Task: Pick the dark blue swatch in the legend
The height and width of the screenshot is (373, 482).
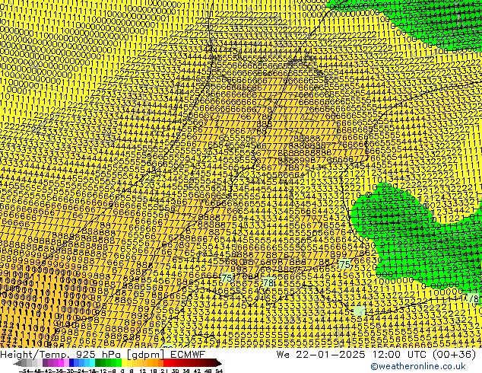Action: coord(71,363)
